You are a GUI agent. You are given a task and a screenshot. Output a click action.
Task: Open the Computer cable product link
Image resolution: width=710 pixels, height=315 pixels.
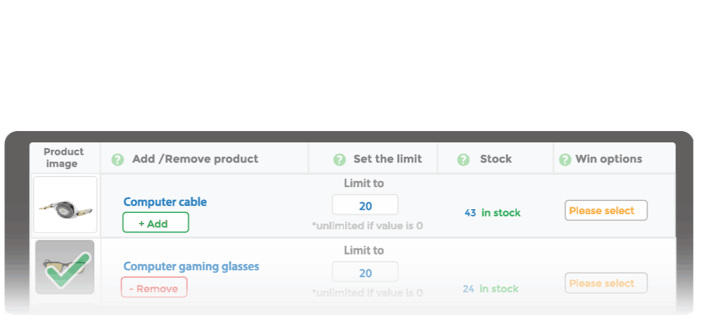coord(165,202)
